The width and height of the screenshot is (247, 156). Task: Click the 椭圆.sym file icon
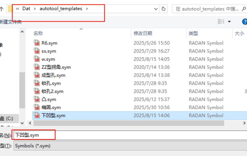(x=37, y=107)
